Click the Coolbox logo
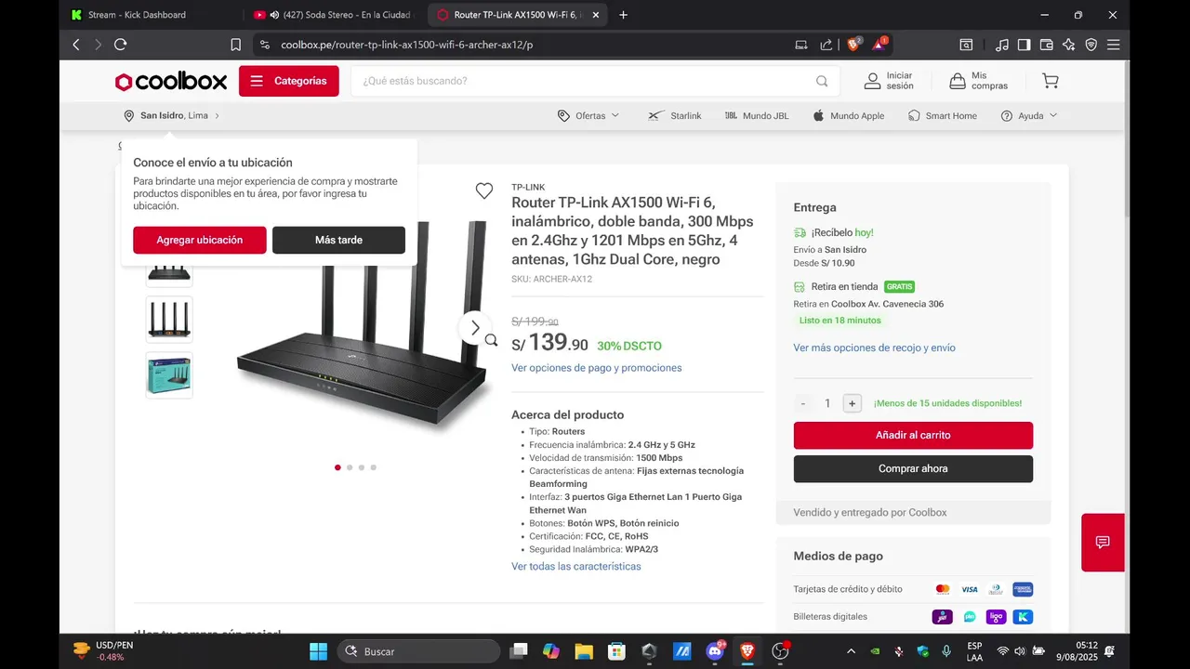This screenshot has width=1190, height=669. pos(171,82)
